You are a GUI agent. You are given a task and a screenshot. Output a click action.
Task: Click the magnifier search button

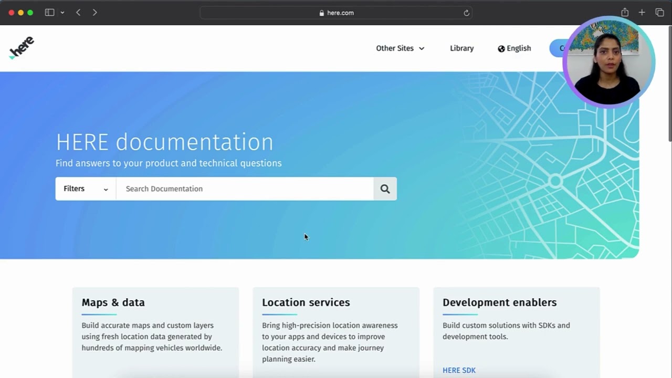[385, 188]
